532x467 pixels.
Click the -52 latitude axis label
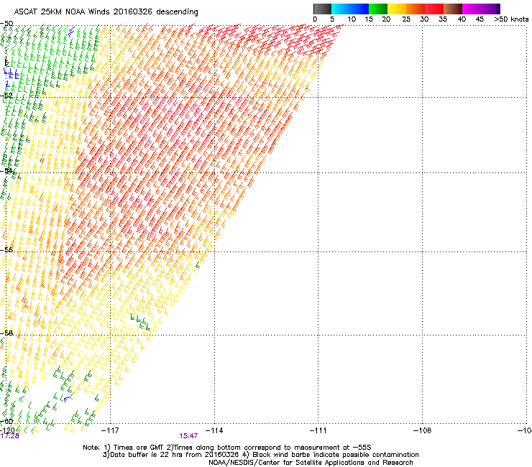pyautogui.click(x=6, y=96)
